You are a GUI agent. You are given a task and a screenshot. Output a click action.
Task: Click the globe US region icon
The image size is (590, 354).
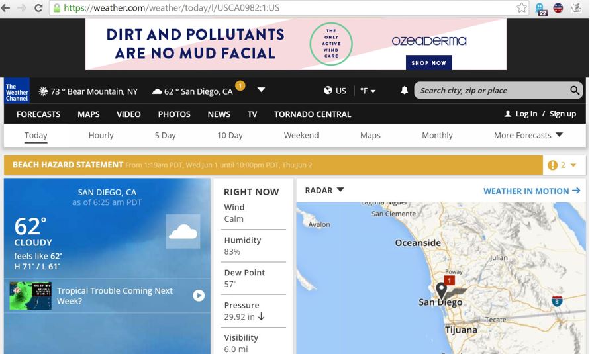[x=328, y=90]
